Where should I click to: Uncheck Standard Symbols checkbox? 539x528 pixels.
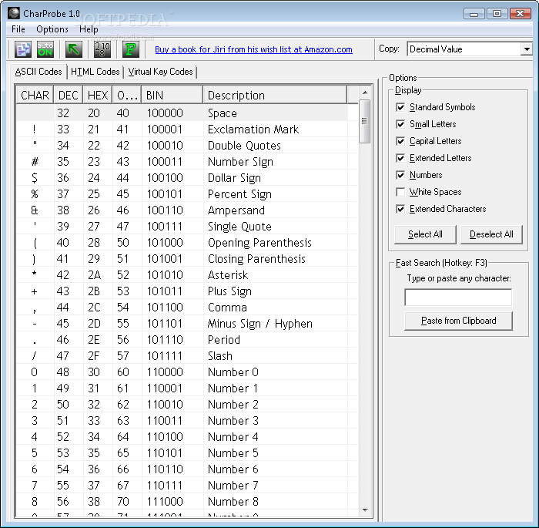click(x=400, y=107)
